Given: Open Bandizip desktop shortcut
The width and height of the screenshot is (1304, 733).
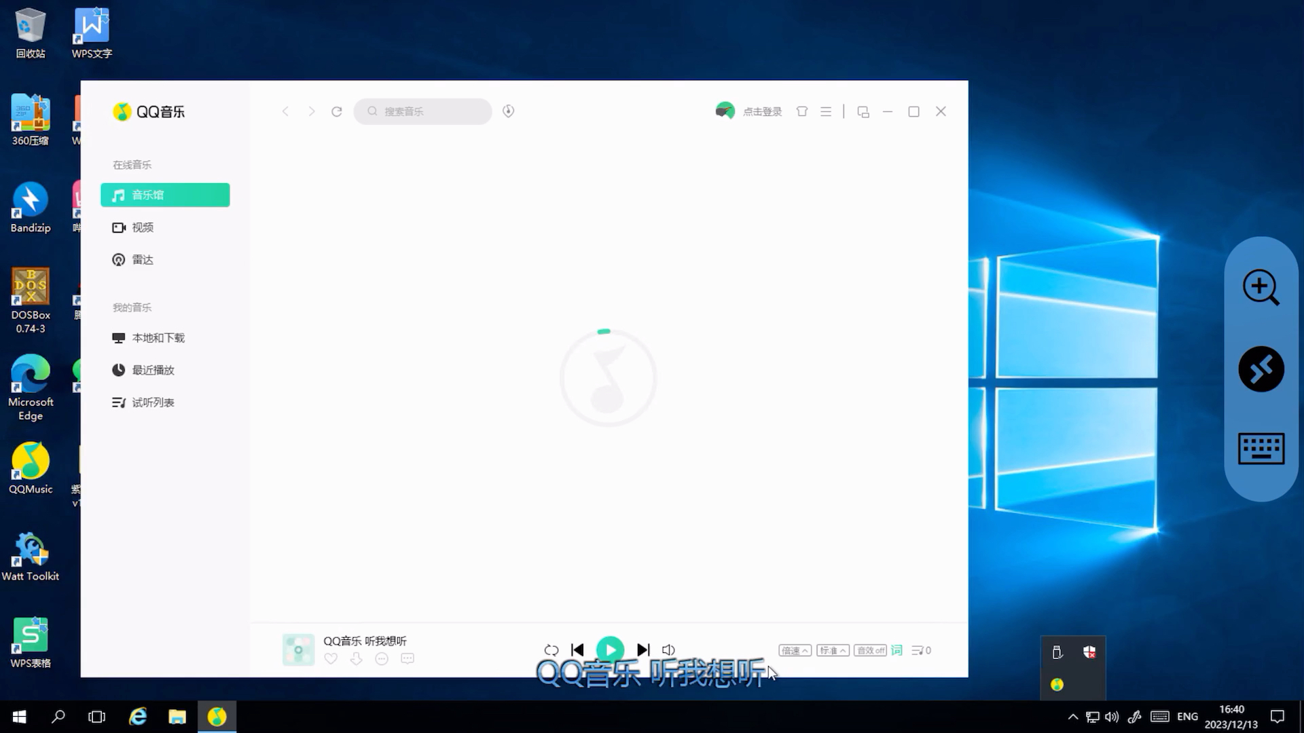Looking at the screenshot, I should [31, 207].
